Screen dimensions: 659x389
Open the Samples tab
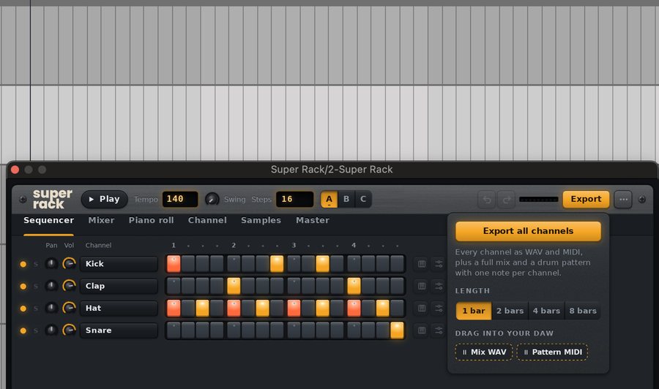261,220
